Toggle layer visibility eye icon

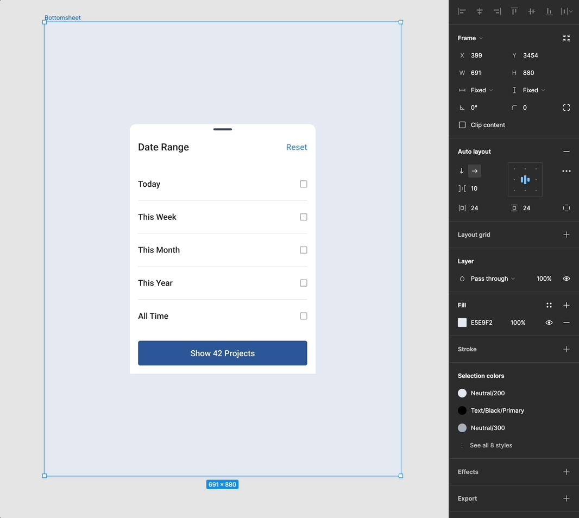pyautogui.click(x=567, y=279)
